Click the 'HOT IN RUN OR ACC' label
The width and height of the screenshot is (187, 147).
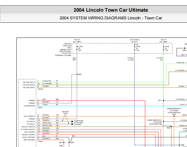pos(134,41)
